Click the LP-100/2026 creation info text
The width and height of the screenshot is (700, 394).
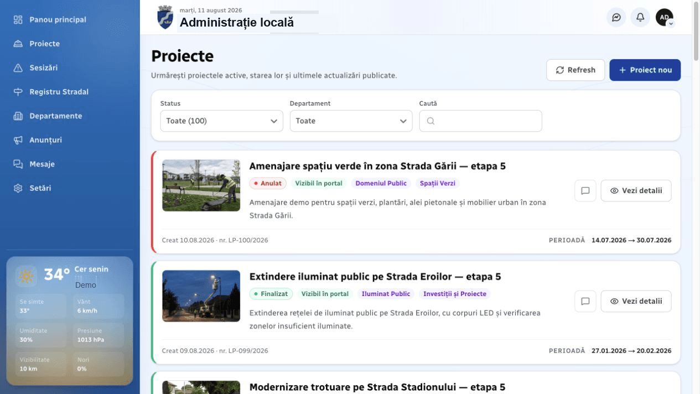pyautogui.click(x=215, y=240)
